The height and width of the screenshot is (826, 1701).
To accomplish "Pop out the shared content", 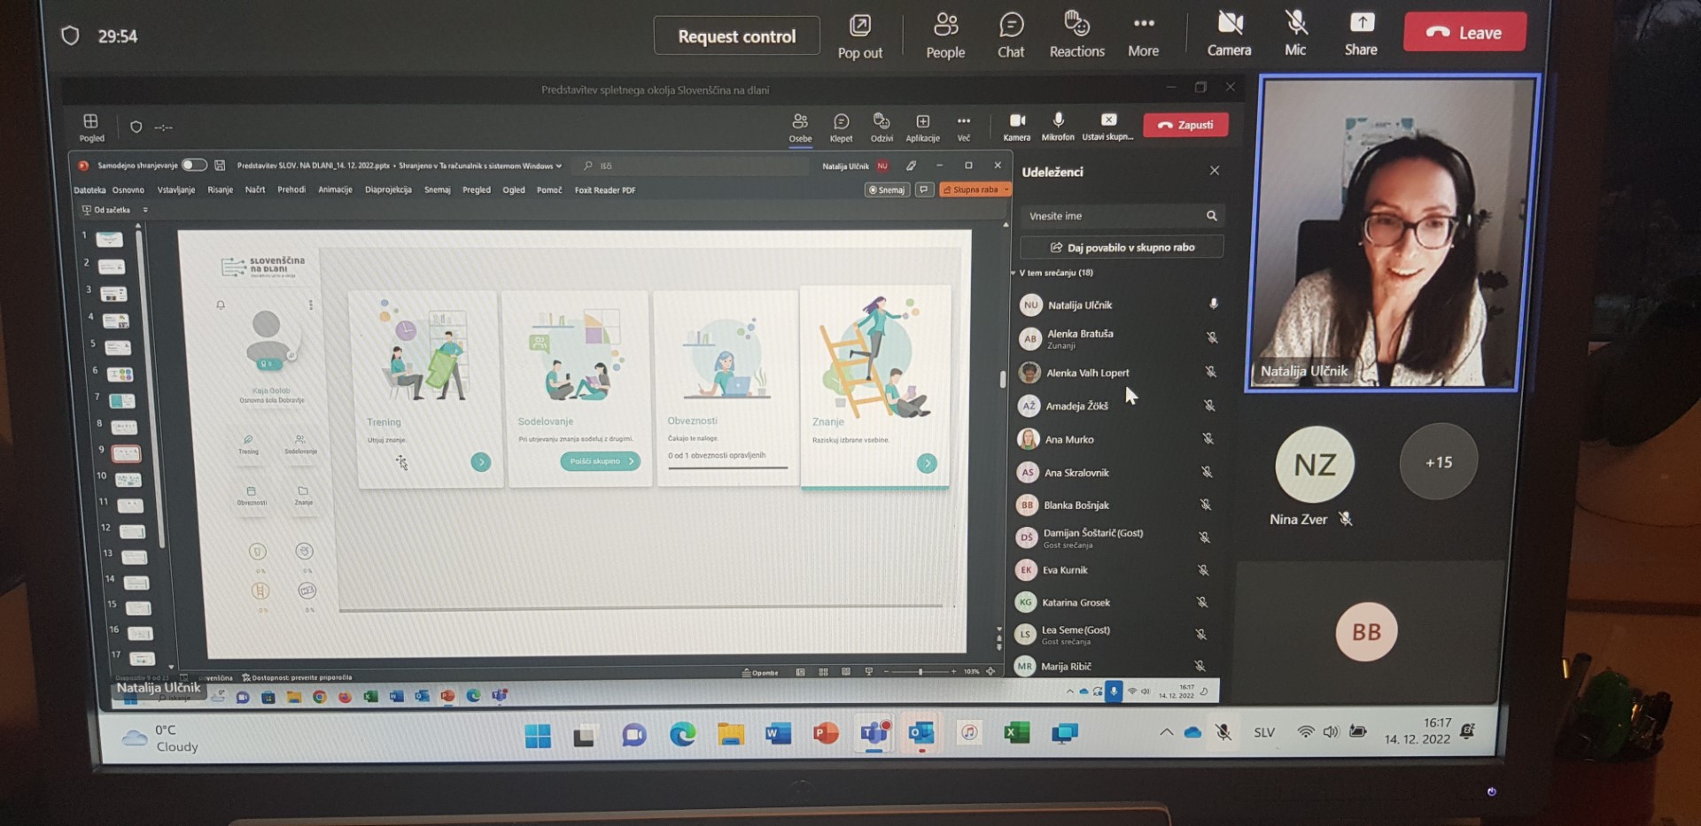I will 859,35.
